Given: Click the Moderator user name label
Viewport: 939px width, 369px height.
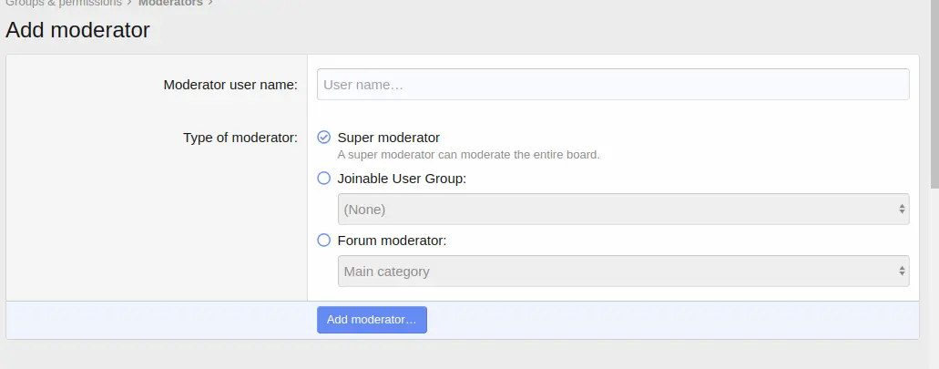Looking at the screenshot, I should [230, 85].
